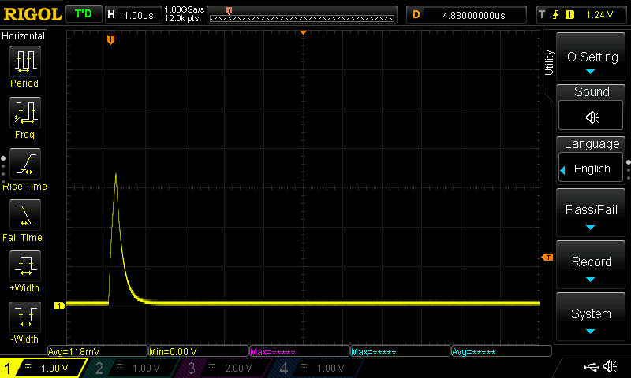Choose the Rise Time measurement icon
This screenshot has height=378, width=631.
pyautogui.click(x=24, y=165)
